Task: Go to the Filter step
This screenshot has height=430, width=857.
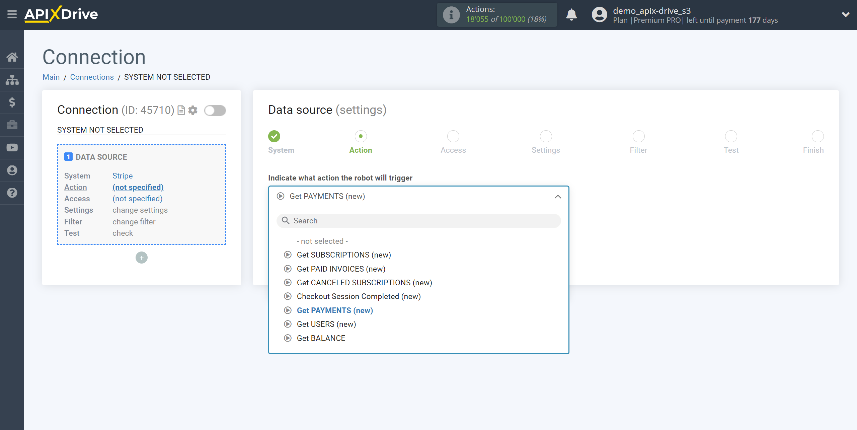Action: click(638, 136)
